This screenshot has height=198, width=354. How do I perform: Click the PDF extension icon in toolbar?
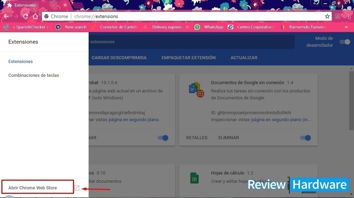pyautogui.click(x=338, y=16)
